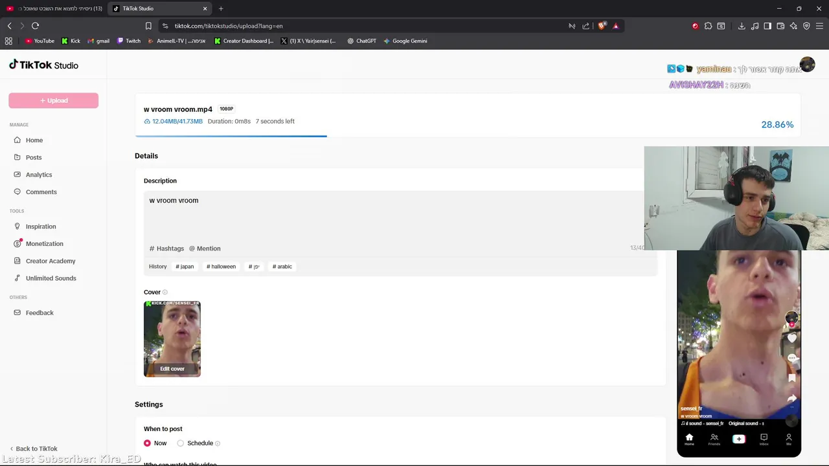
Task: Add the #arabic history hashtag
Action: (x=282, y=267)
